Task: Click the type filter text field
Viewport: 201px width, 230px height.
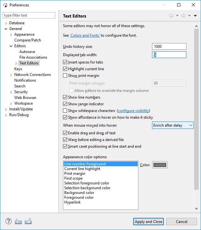Action: (29, 15)
